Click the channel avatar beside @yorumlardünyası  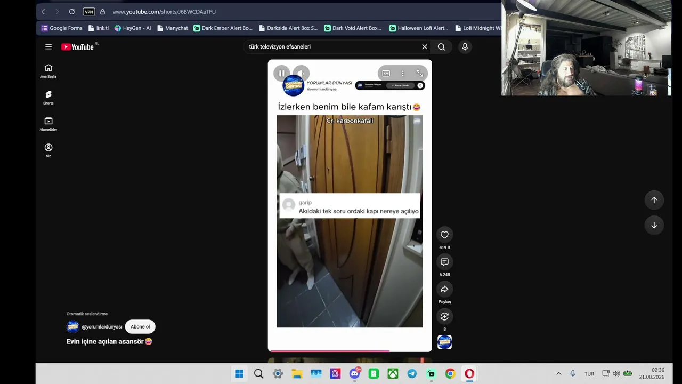click(72, 327)
